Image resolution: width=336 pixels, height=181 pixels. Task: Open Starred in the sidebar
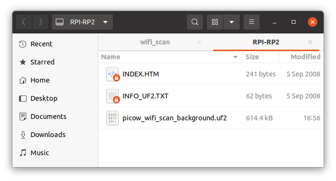tap(42, 62)
